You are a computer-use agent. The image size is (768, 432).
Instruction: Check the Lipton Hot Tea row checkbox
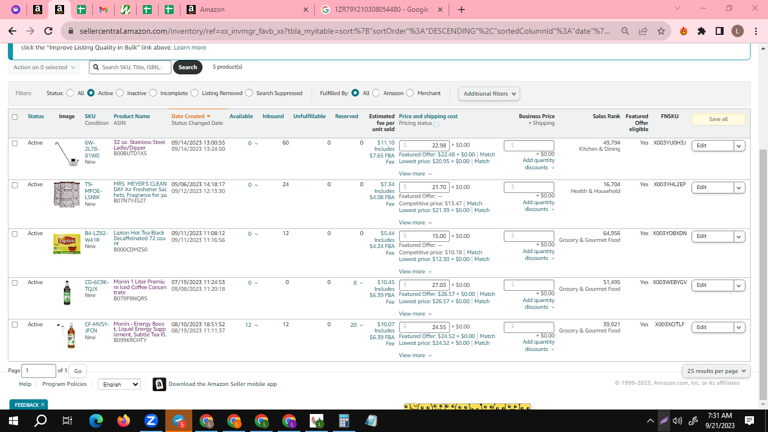point(15,233)
